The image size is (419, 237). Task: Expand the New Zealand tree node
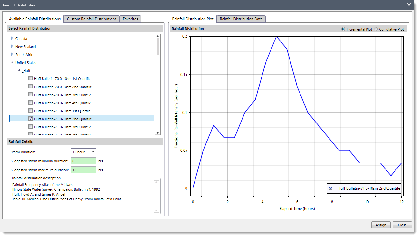coord(12,46)
